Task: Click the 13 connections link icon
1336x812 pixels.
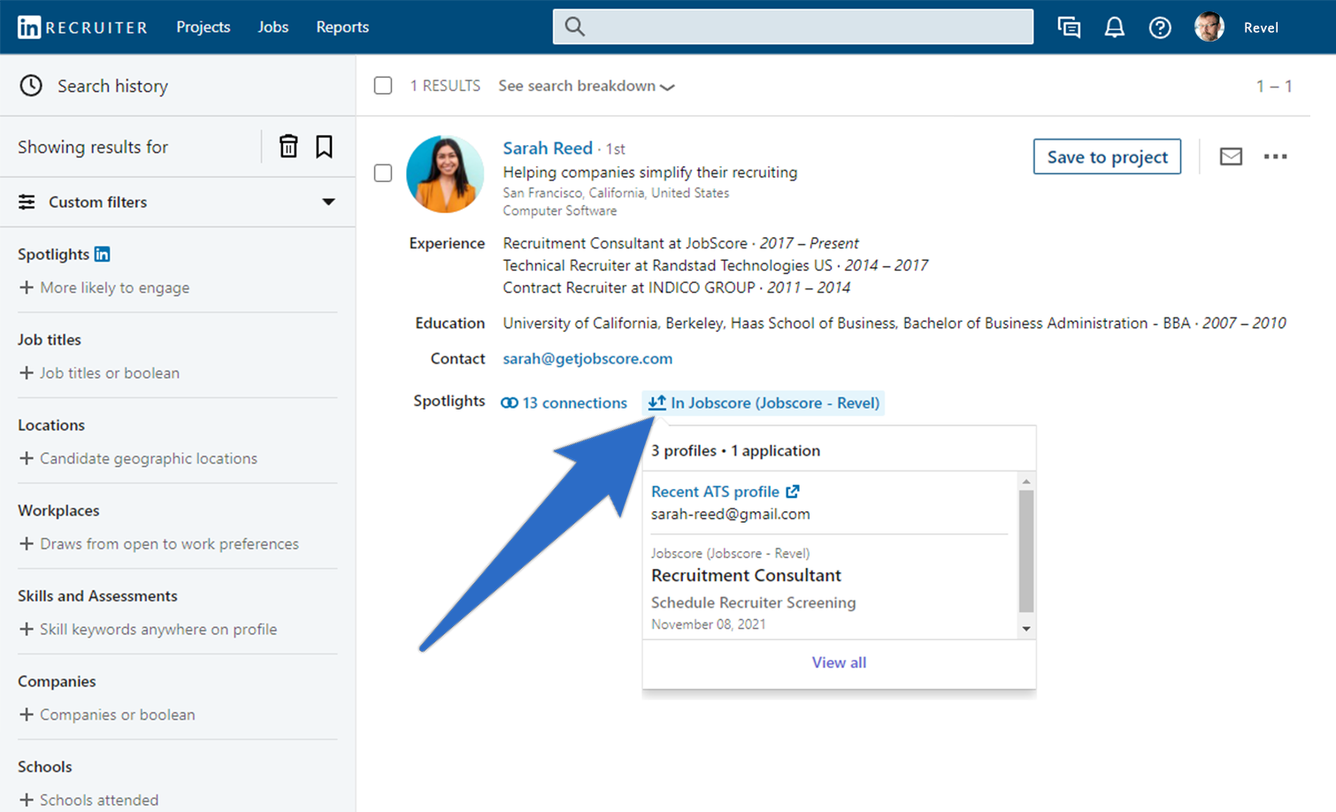Action: pos(510,402)
